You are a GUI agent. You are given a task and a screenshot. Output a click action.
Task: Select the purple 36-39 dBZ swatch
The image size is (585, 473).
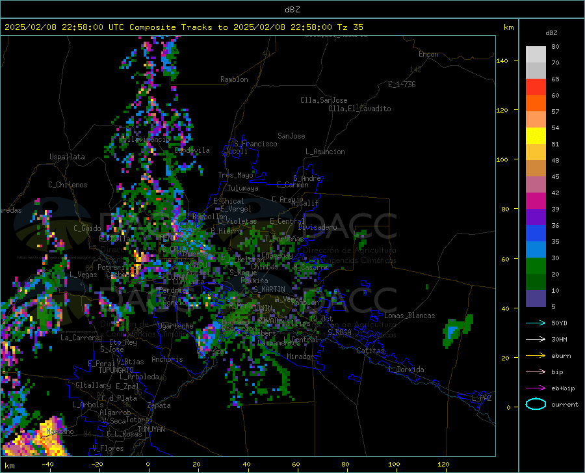pyautogui.click(x=536, y=217)
